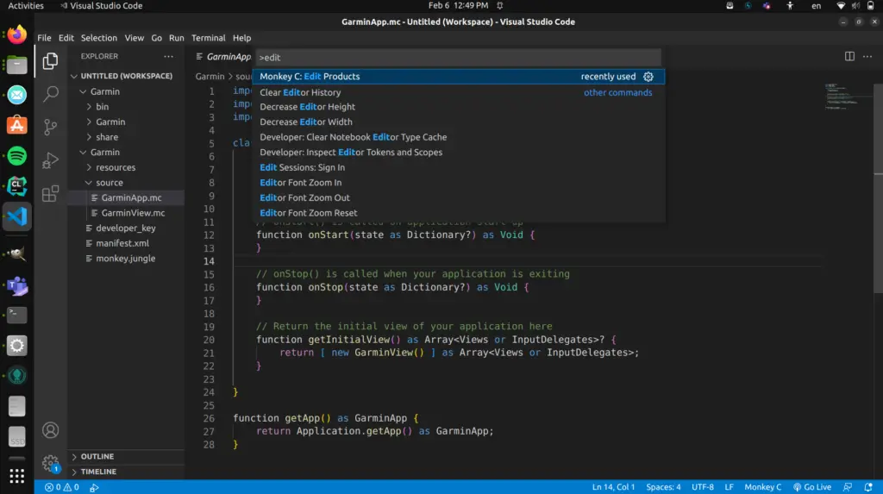Viewport: 883px width, 494px height.
Task: Open the File menu
Action: point(44,38)
